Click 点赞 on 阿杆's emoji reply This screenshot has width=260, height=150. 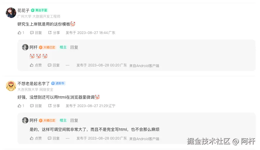[36, 65]
